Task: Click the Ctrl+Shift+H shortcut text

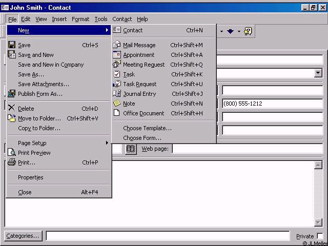Action: (x=187, y=113)
